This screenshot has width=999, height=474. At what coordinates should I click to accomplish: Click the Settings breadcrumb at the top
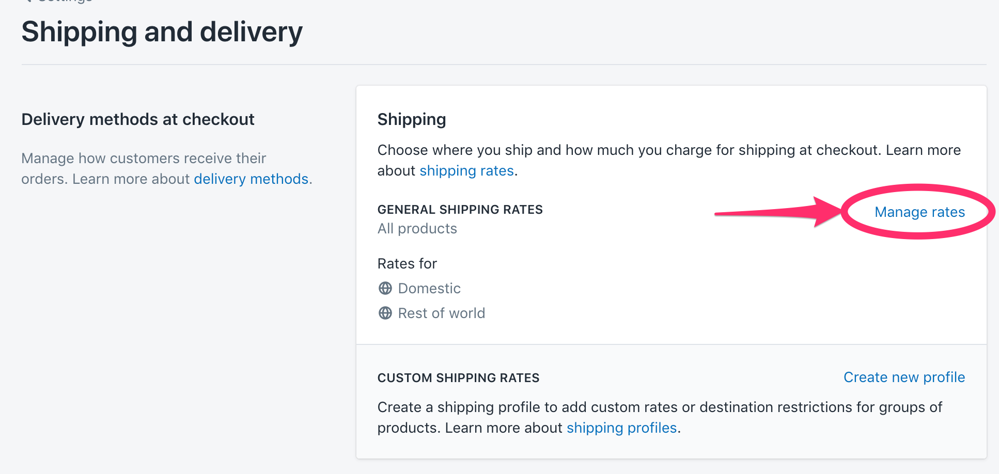[x=65, y=1]
